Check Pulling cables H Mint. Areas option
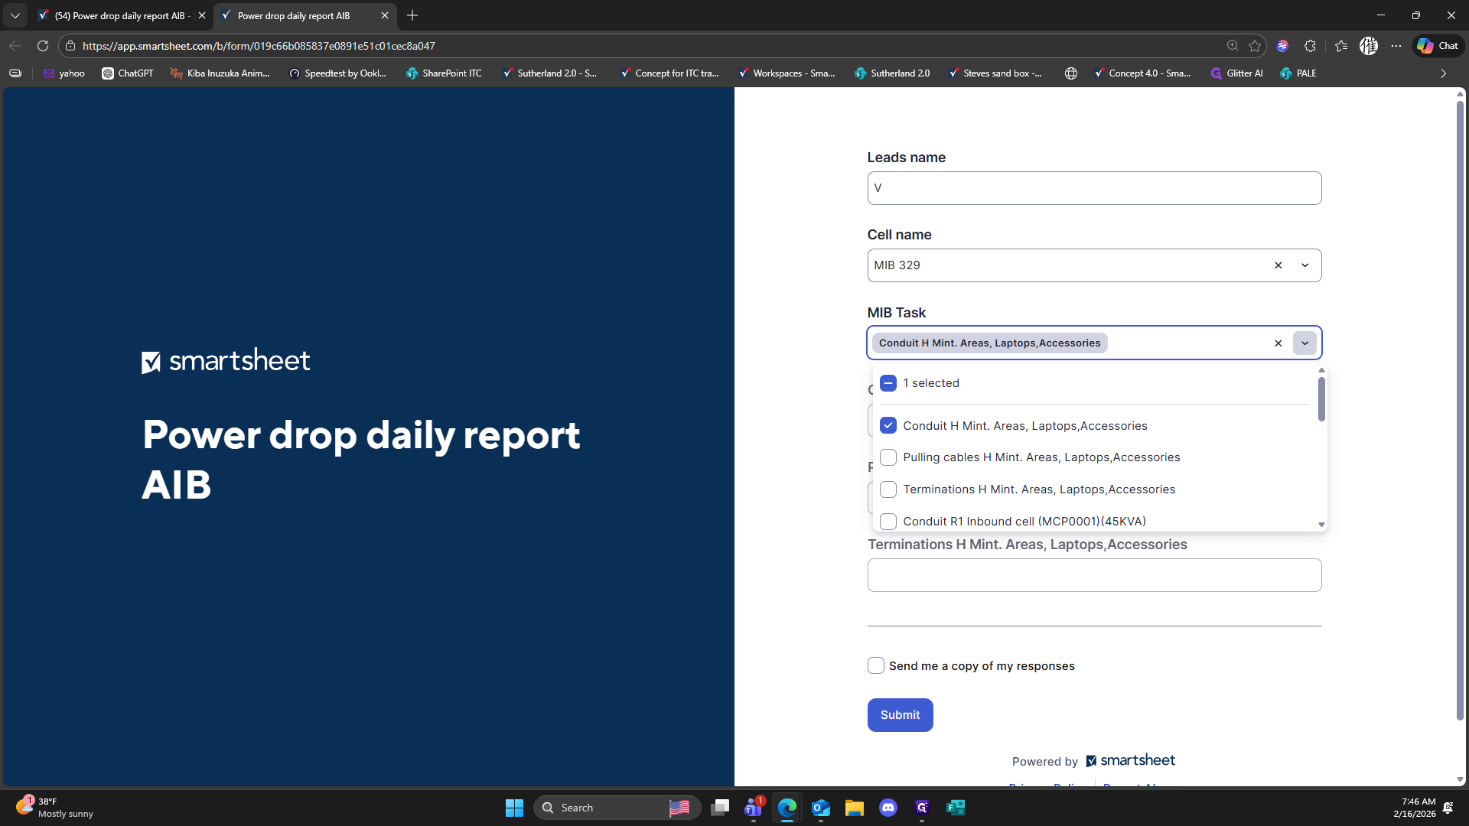 (888, 457)
